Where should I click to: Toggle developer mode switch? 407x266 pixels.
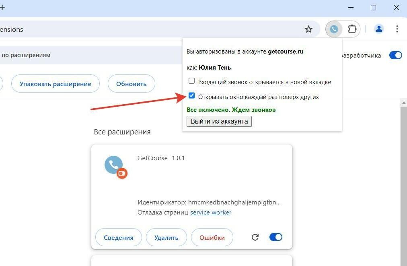point(395,55)
